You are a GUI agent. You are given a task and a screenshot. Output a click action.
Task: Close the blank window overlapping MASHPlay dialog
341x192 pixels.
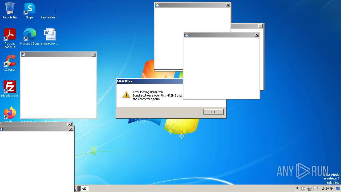257,35
